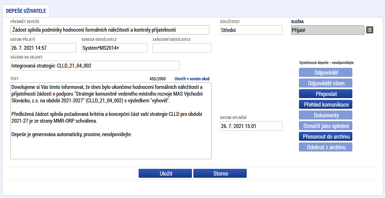The image size is (385, 198).
Task: Open the folder list icon next to Přijaté
Action: (369, 30)
